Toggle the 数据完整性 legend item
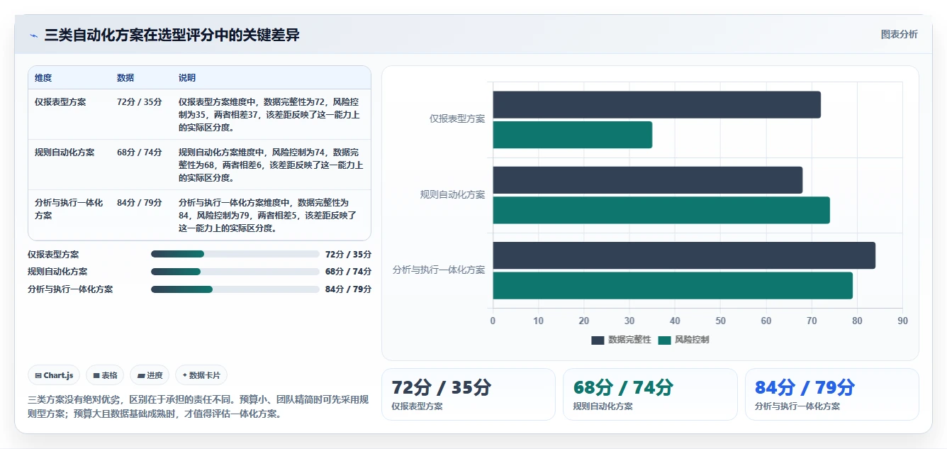The height and width of the screenshot is (449, 947). [x=621, y=340]
